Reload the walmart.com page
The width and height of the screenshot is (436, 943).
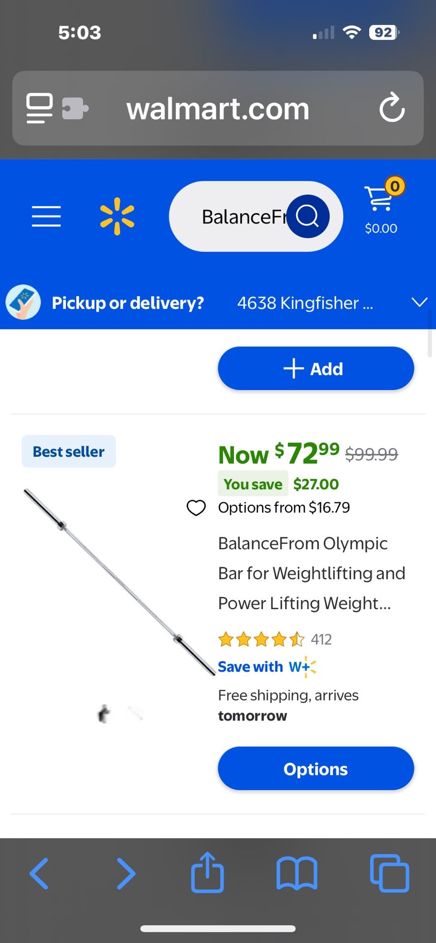392,108
